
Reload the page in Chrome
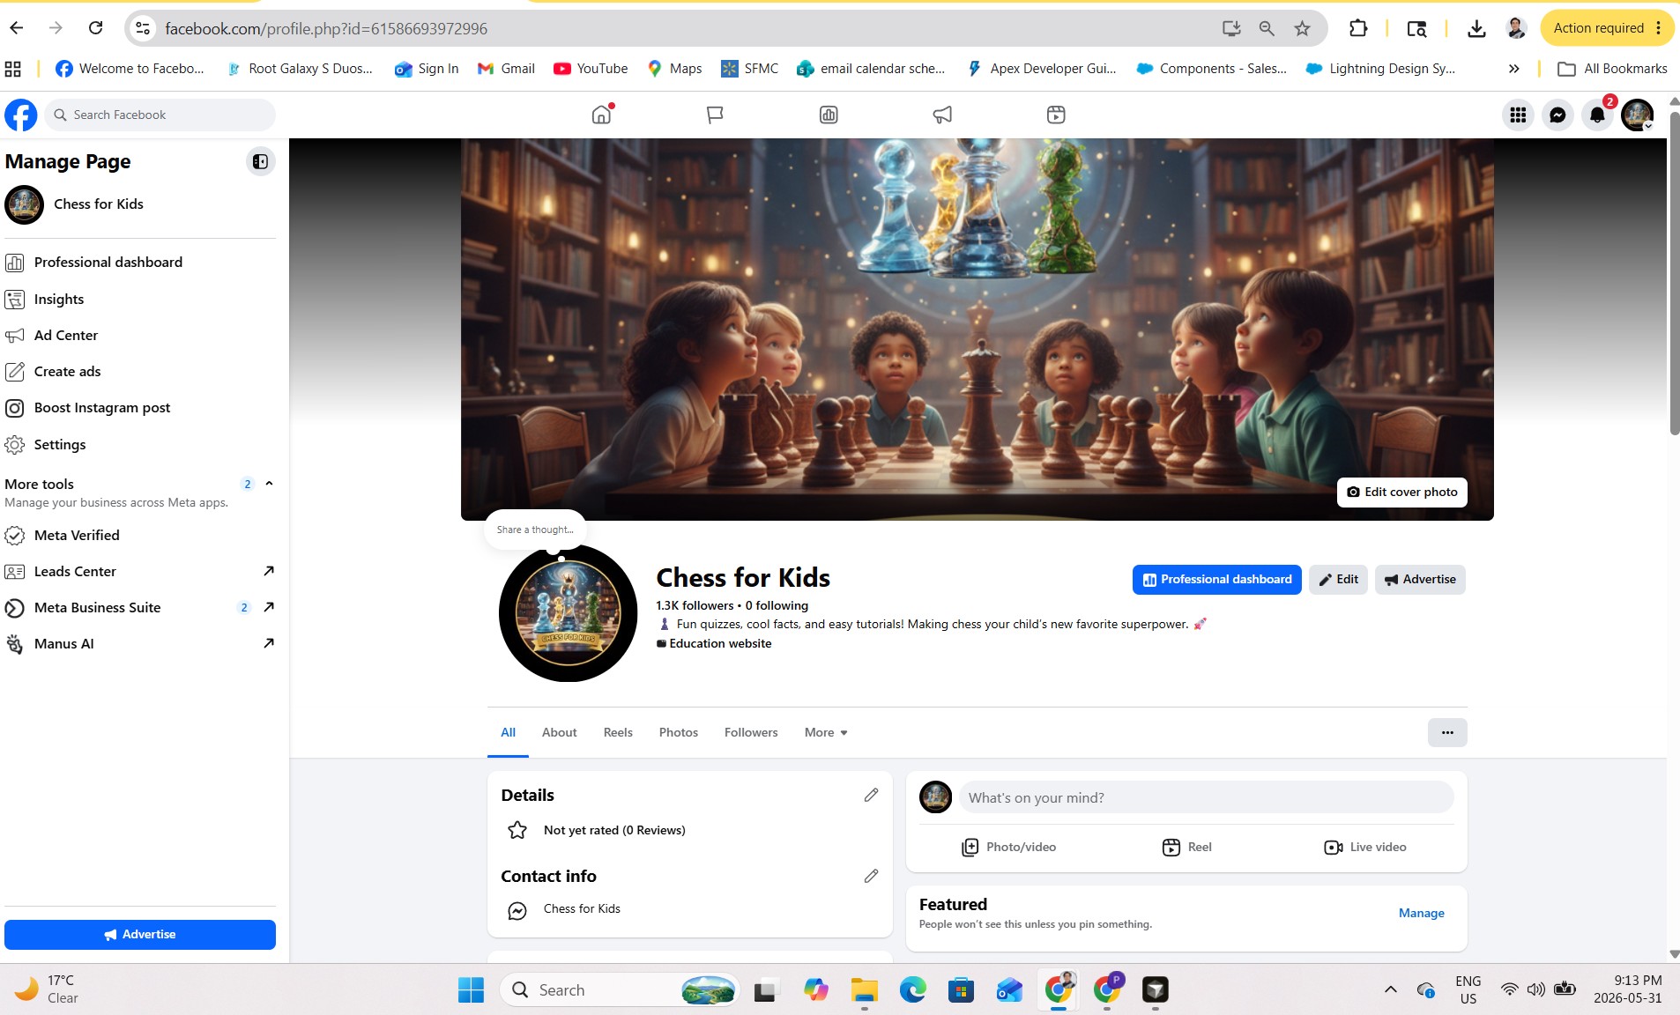pos(95,28)
